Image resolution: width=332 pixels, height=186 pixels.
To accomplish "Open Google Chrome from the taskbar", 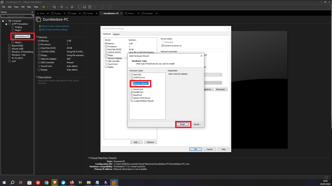I will pos(46,182).
